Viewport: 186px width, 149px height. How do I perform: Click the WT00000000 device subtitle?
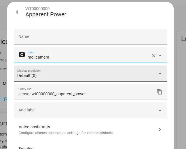[37, 9]
